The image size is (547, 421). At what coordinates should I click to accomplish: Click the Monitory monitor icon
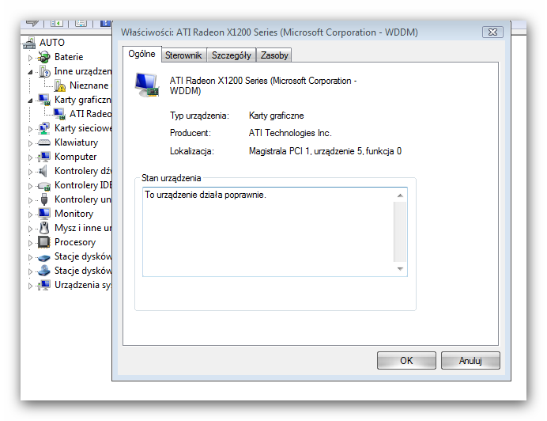coord(44,214)
